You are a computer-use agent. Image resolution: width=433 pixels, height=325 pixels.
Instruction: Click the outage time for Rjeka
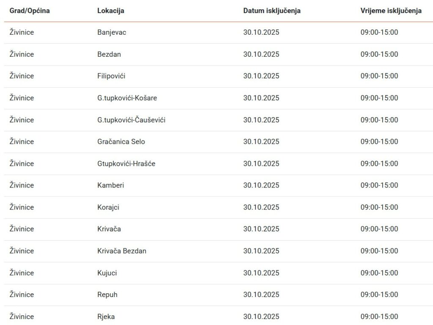click(x=379, y=317)
